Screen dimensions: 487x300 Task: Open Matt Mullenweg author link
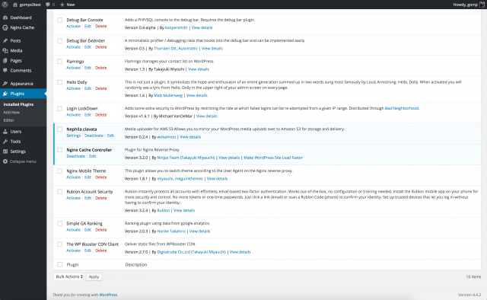168,95
